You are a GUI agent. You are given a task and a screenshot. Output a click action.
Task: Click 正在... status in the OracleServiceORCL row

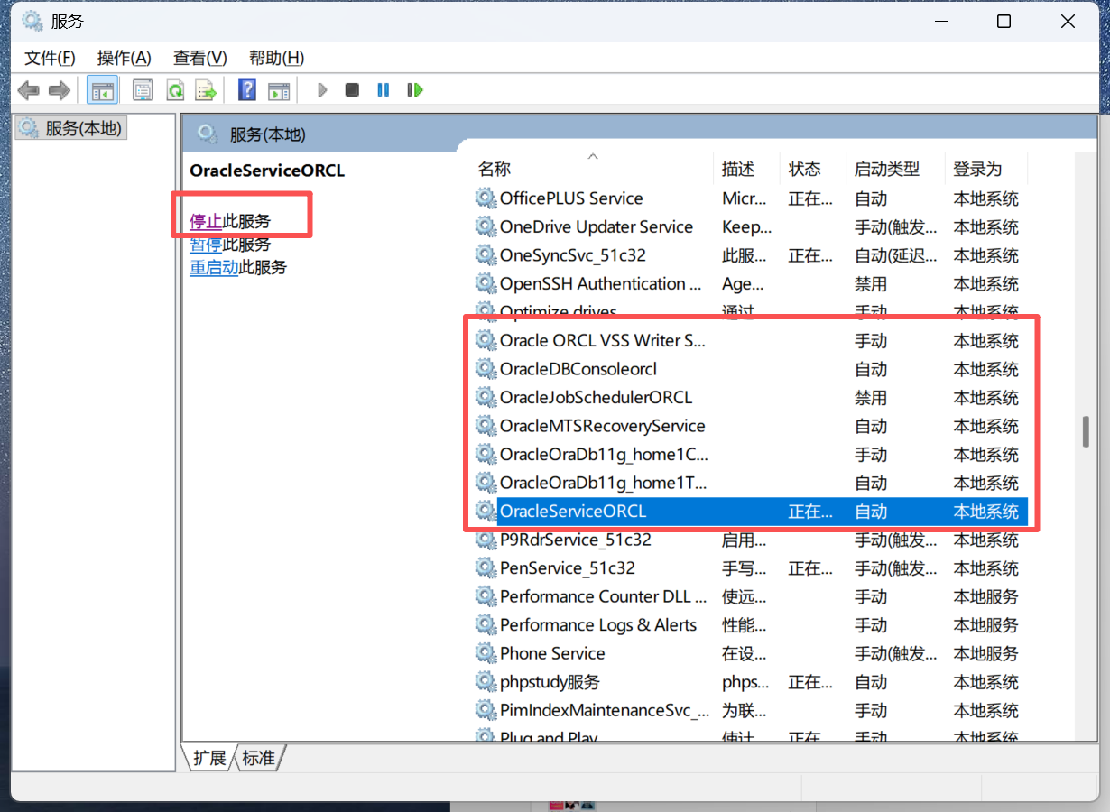tap(810, 512)
